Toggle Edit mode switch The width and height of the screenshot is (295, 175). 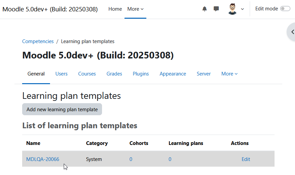285,9
